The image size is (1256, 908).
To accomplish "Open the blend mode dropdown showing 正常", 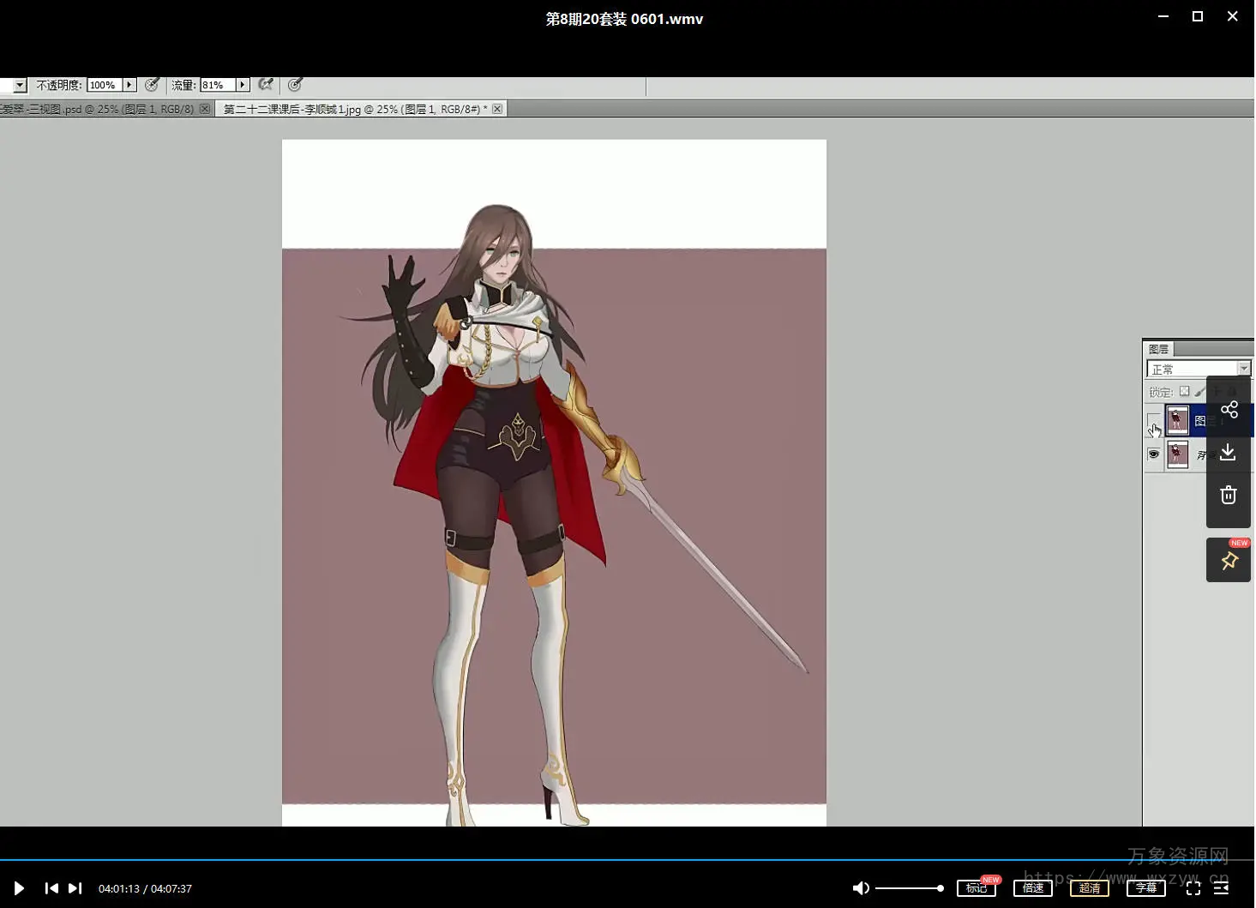I will [x=1198, y=369].
